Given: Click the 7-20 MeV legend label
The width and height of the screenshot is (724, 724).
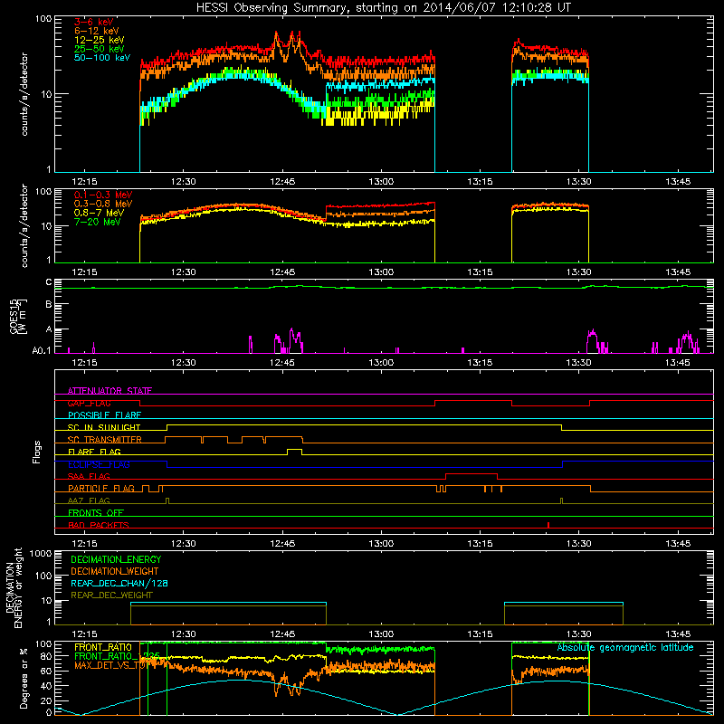Looking at the screenshot, I should [x=98, y=222].
